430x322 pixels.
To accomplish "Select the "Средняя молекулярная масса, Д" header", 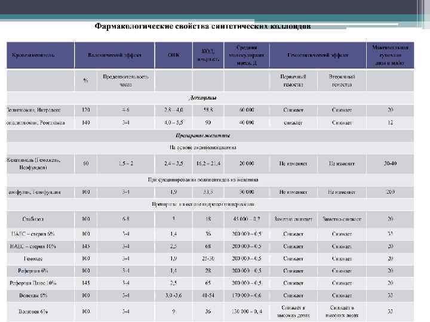I will 247,55.
